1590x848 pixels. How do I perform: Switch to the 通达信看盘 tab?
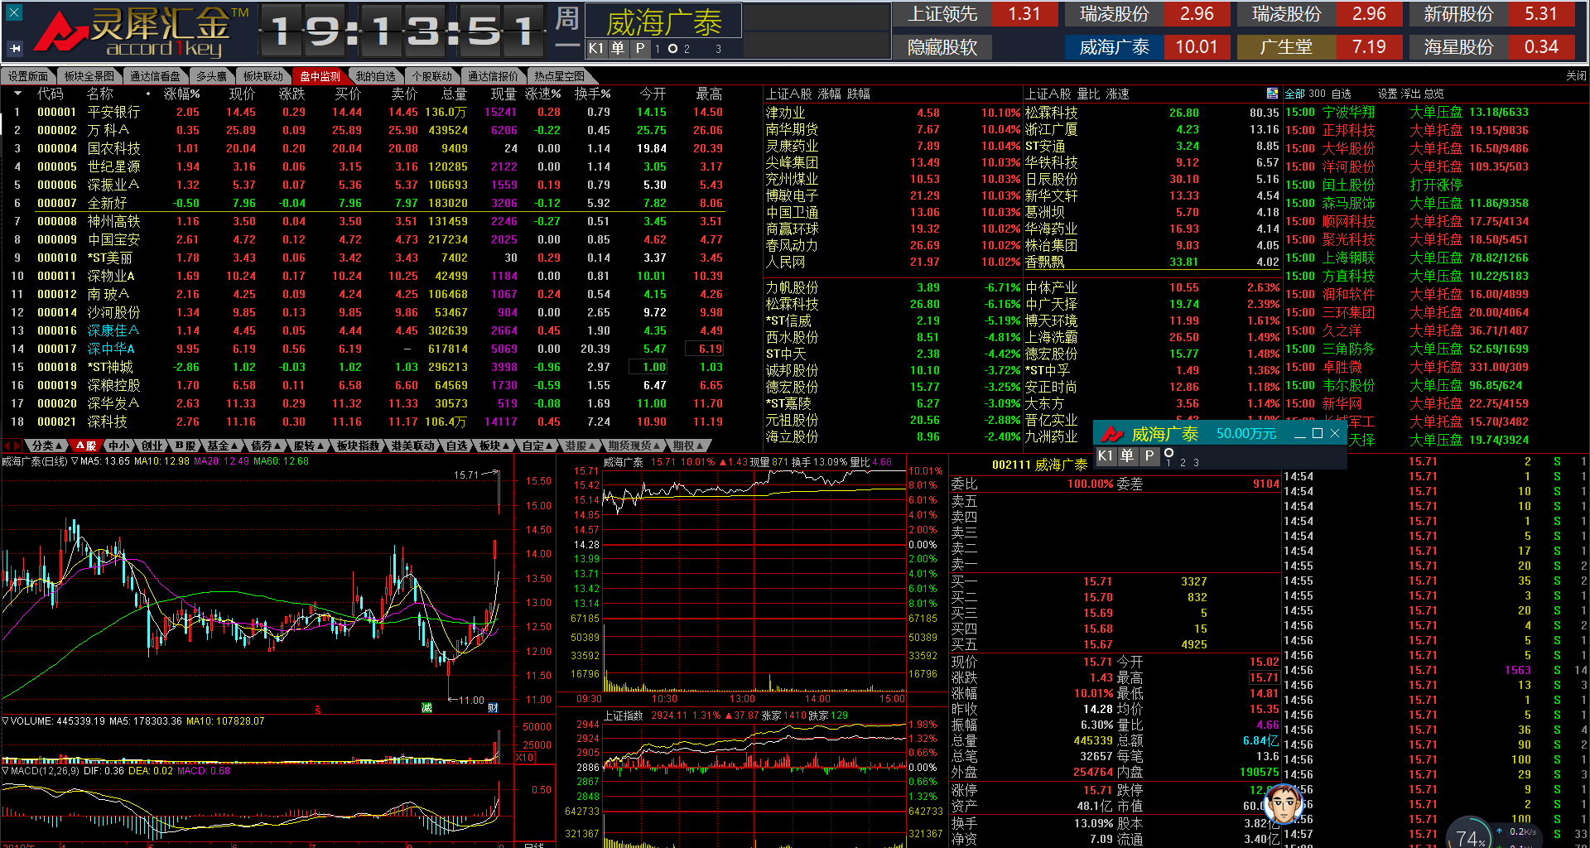tap(155, 76)
